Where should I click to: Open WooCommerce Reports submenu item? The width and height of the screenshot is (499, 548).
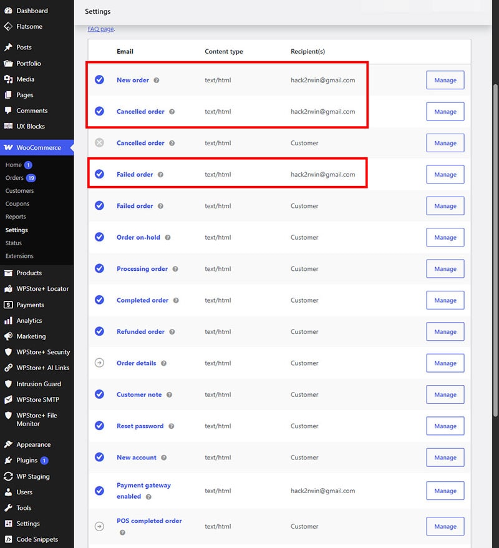pos(16,217)
